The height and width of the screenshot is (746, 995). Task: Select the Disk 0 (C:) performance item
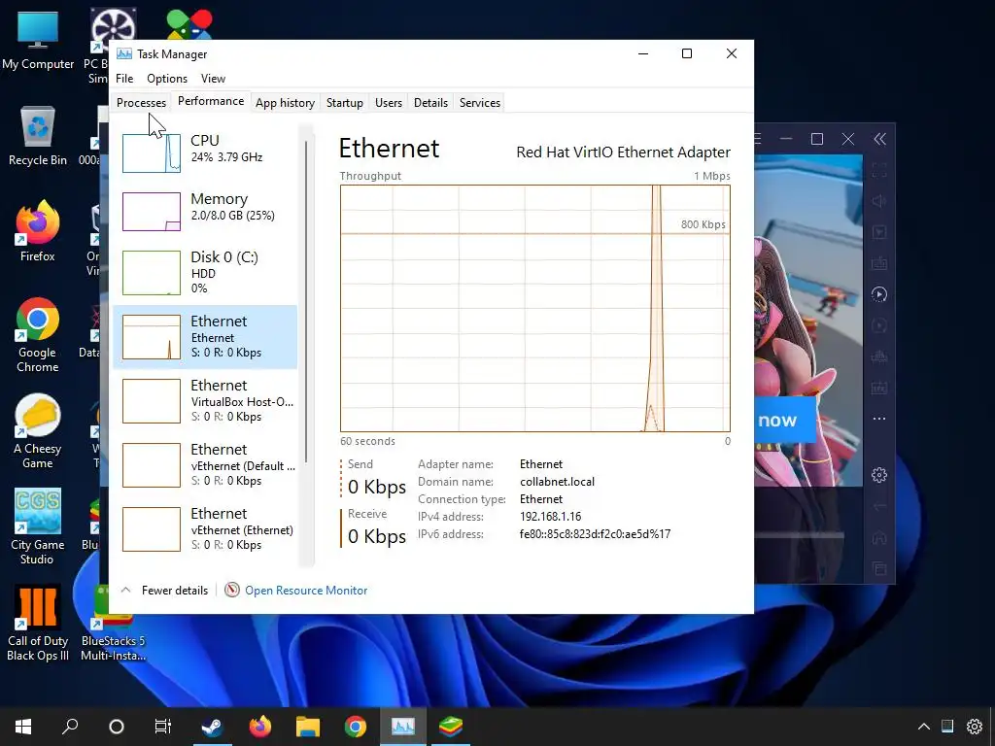coord(205,272)
